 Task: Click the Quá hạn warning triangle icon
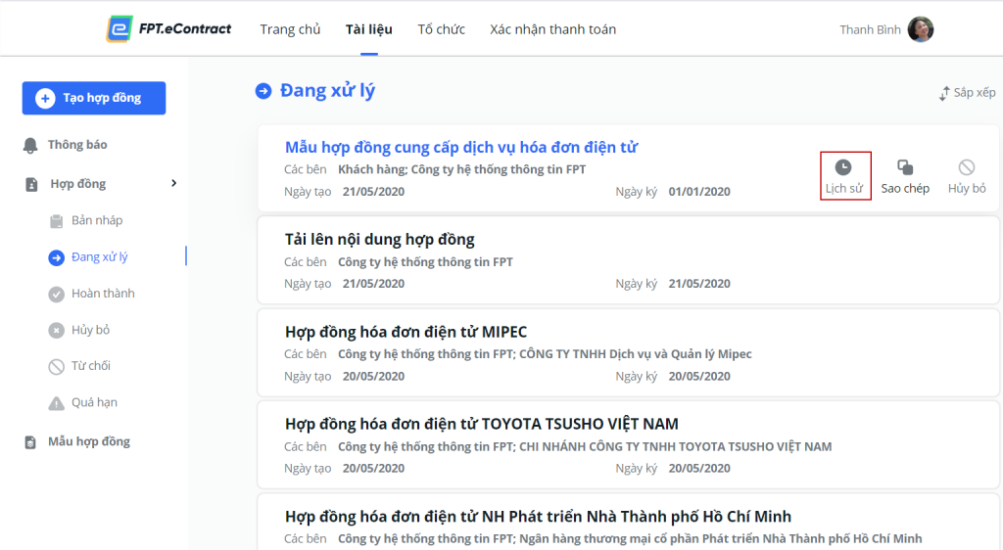[x=56, y=403]
